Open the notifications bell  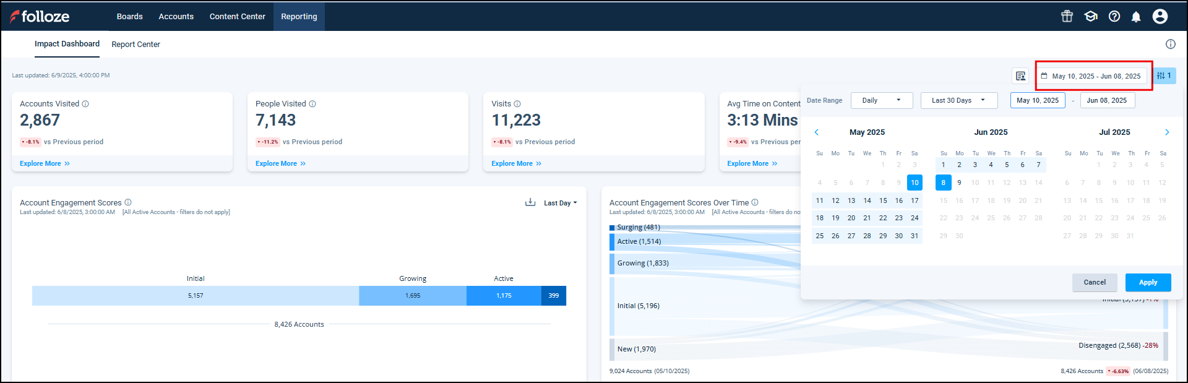click(x=1136, y=17)
